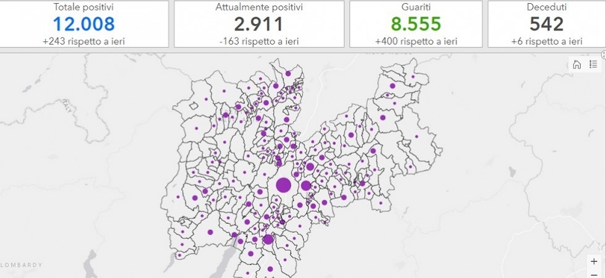This screenshot has height=278, width=606.
Task: Zoom out of the map
Action: pyautogui.click(x=594, y=274)
